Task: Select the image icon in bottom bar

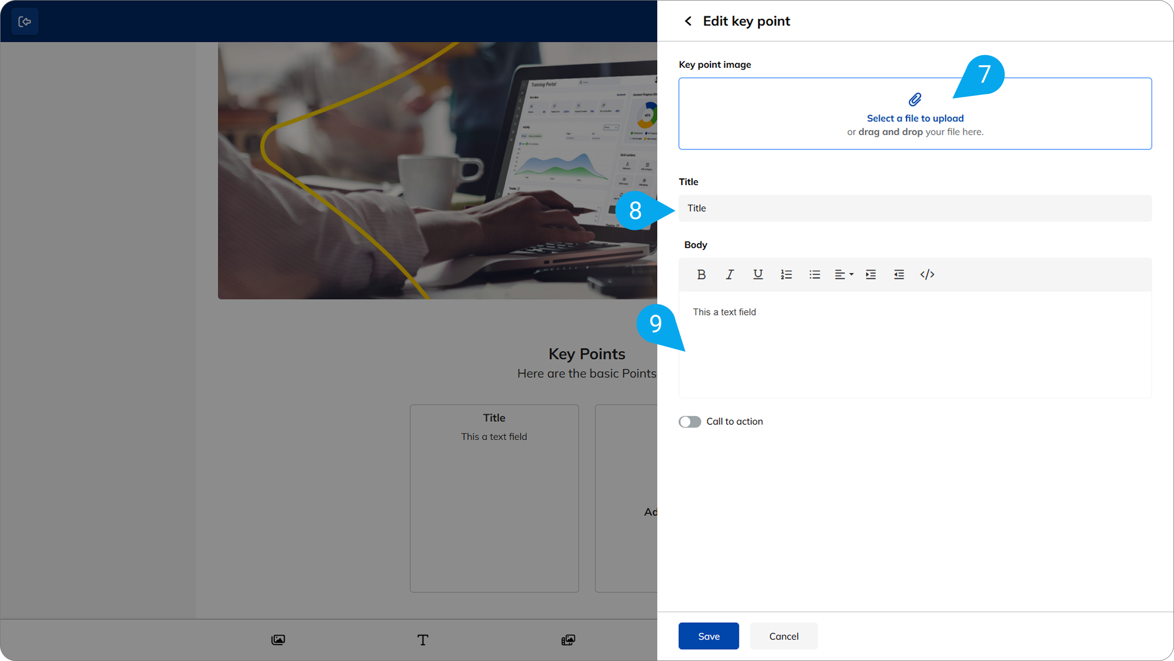Action: click(278, 640)
